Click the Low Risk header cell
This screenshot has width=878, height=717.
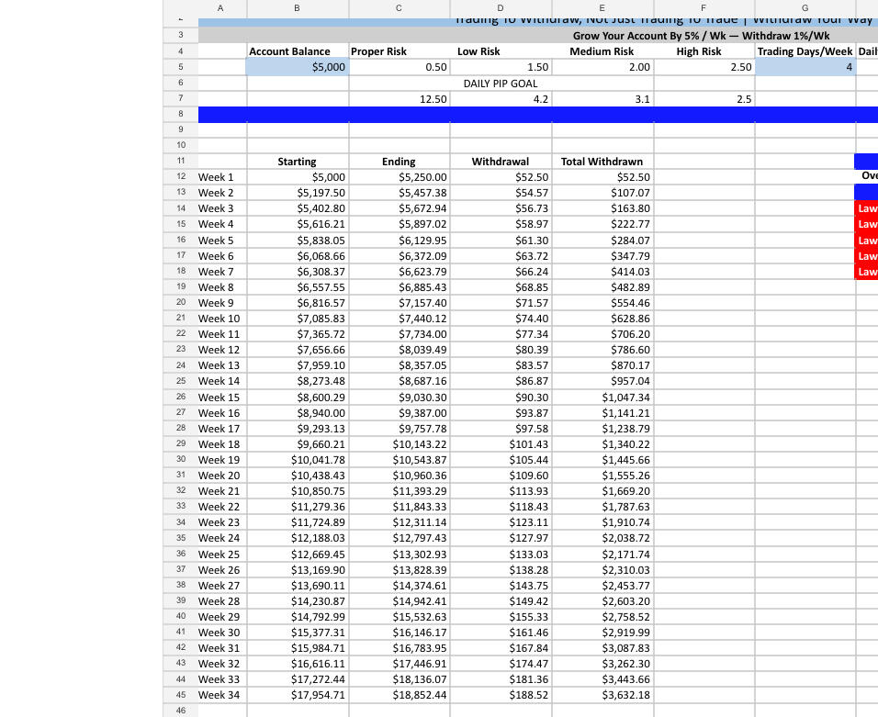501,51
